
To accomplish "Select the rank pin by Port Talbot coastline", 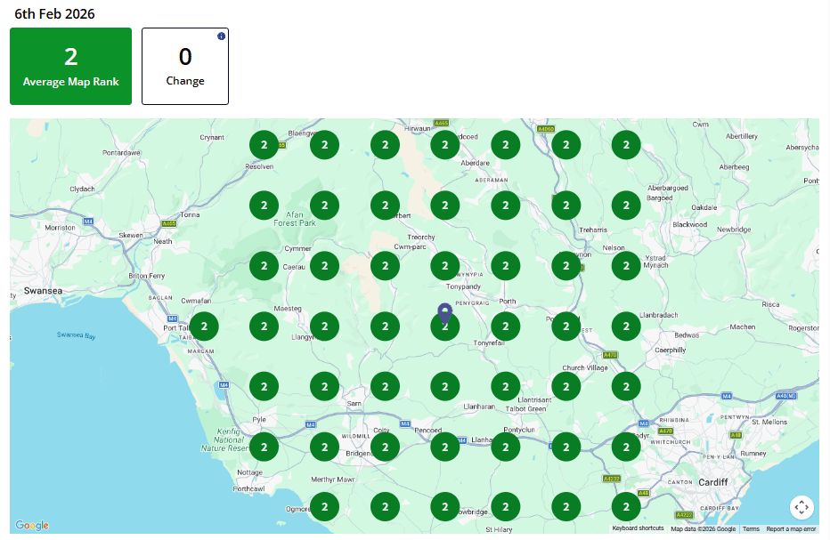I will tap(204, 326).
